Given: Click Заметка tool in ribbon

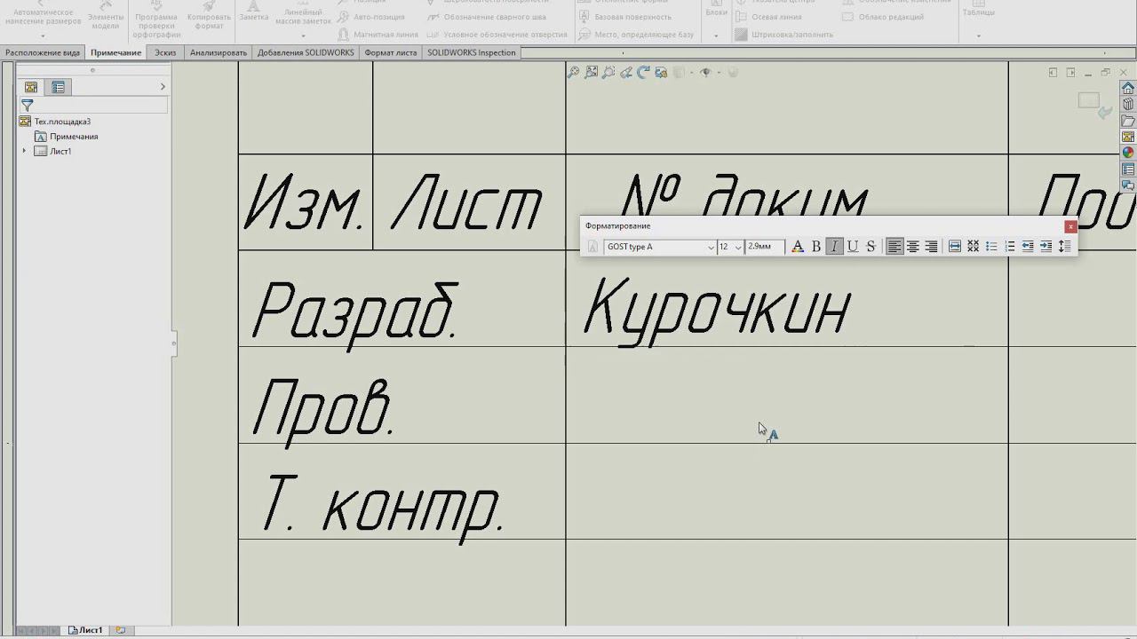Looking at the screenshot, I should click(254, 12).
